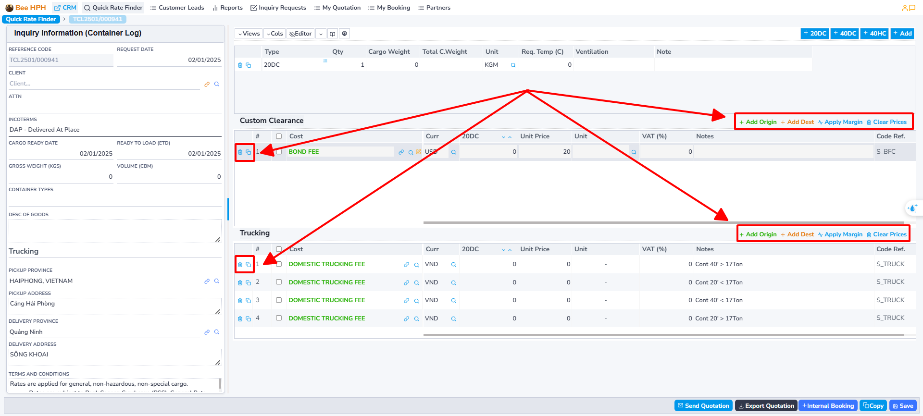
Task: Click edit icon next to BOND FEE
Action: tap(418, 152)
